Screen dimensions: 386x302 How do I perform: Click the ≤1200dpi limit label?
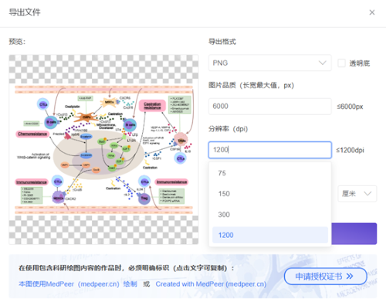click(350, 150)
